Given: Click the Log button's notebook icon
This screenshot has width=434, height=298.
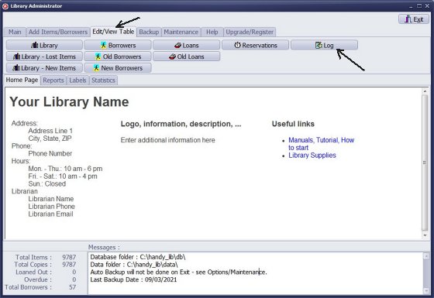Looking at the screenshot, I should pyautogui.click(x=319, y=45).
